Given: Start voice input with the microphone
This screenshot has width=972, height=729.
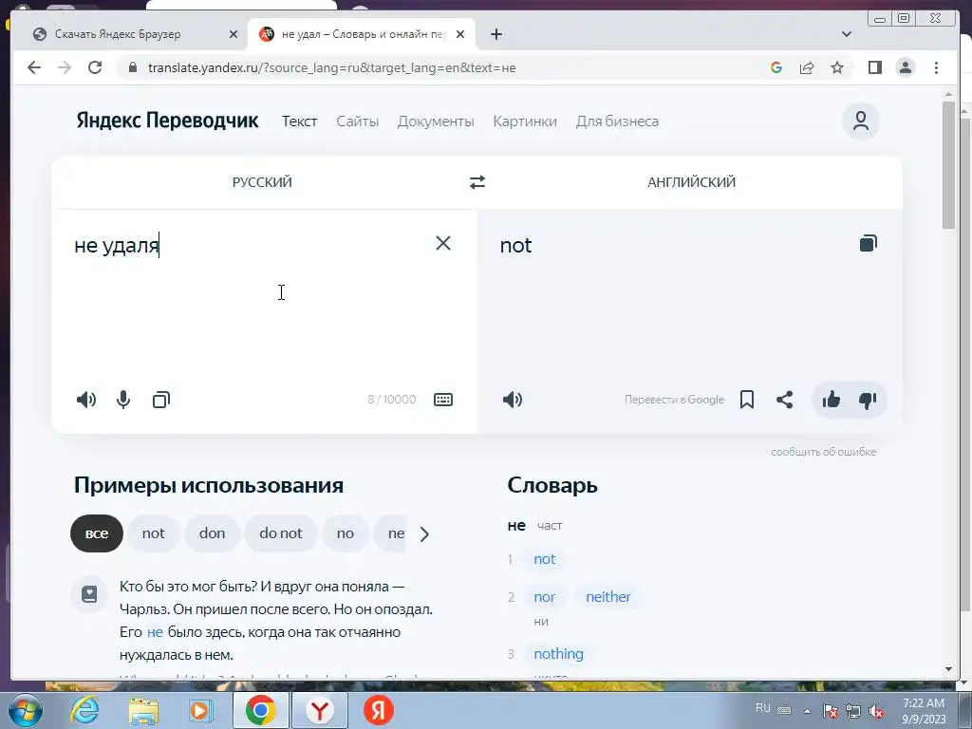Looking at the screenshot, I should click(123, 400).
